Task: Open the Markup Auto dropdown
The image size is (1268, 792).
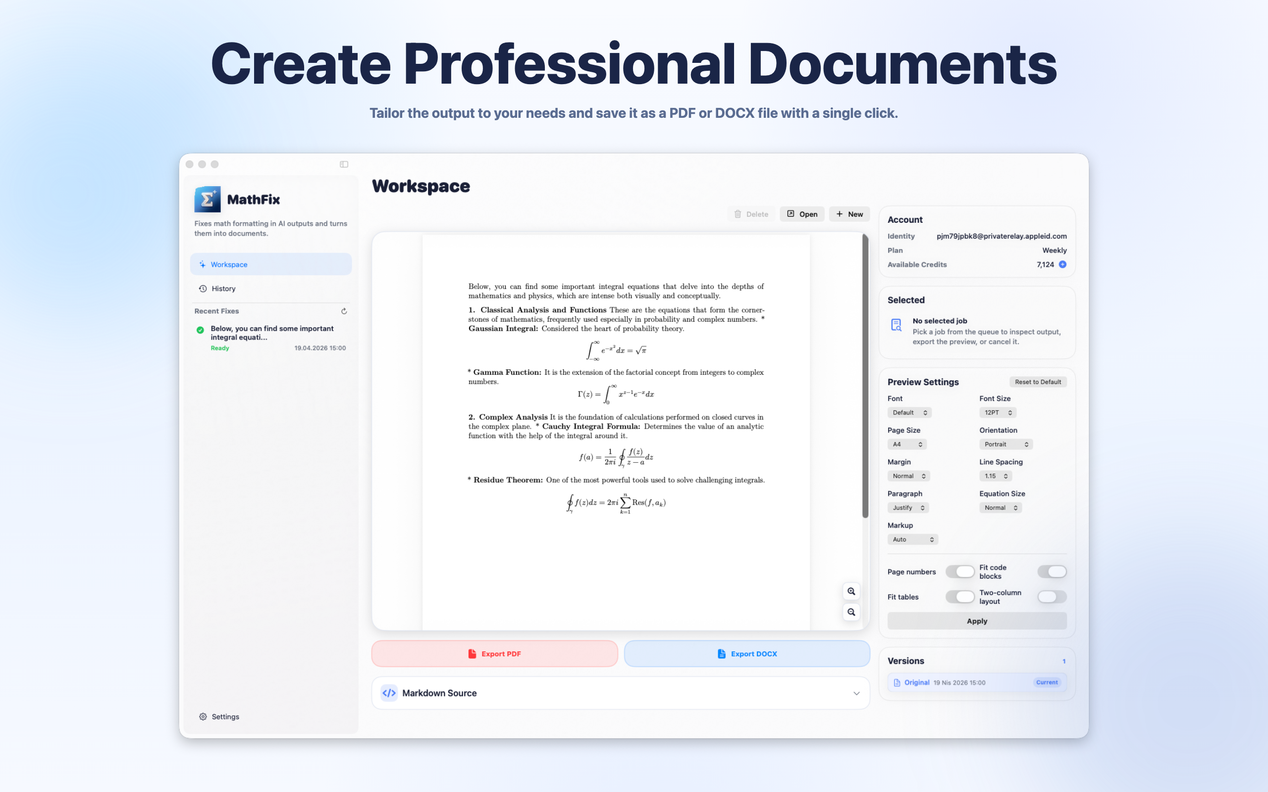Action: point(913,540)
